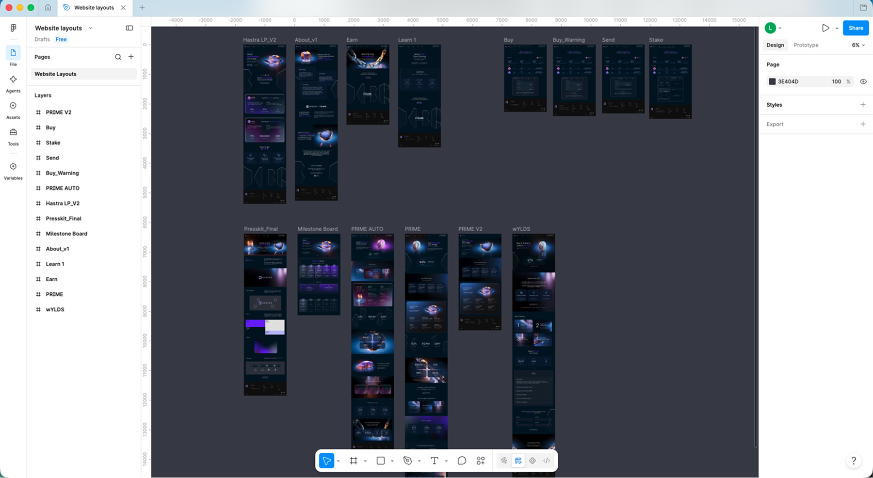Activate the Comment tool
This screenshot has height=478, width=873.
(462, 461)
